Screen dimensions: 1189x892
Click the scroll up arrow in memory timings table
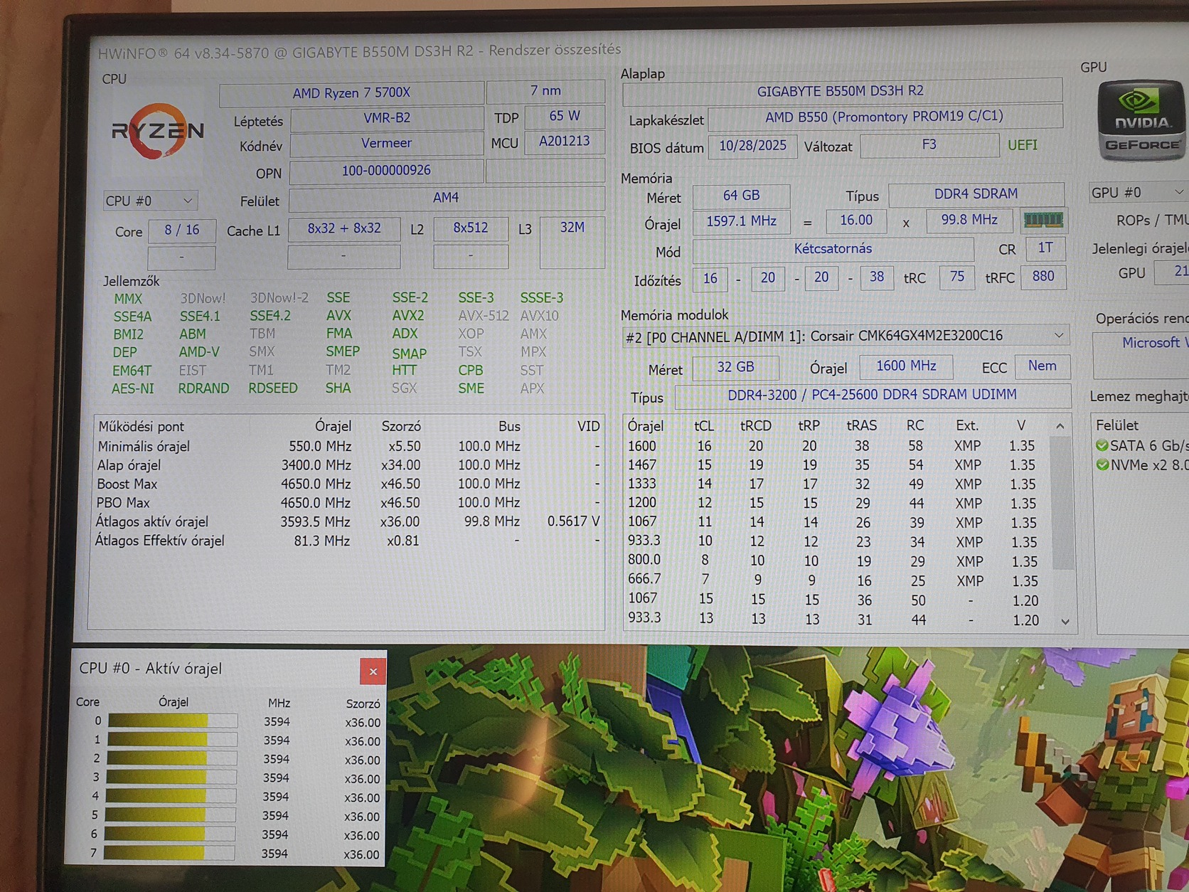pos(1060,426)
